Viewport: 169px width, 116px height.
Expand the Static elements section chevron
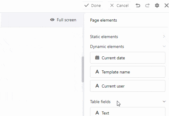(164, 37)
